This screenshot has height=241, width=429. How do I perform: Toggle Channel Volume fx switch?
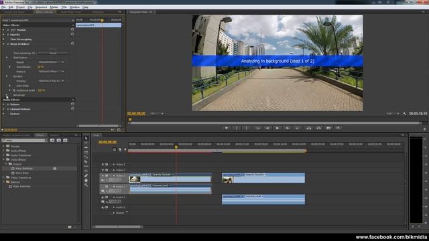(8, 109)
